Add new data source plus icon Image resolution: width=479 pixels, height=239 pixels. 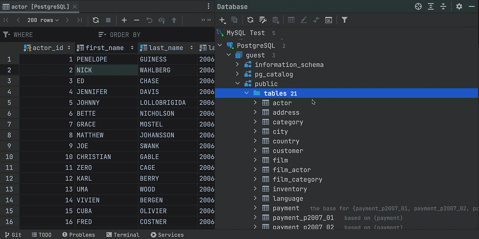(x=223, y=20)
